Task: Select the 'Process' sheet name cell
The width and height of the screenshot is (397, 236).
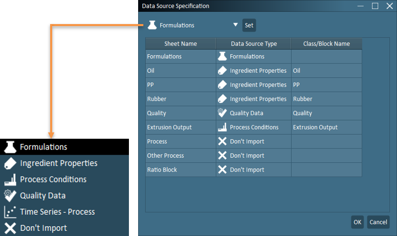Action: 181,141
